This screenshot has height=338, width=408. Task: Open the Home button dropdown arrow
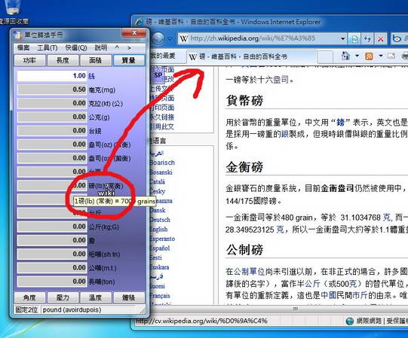pyautogui.click(x=357, y=56)
